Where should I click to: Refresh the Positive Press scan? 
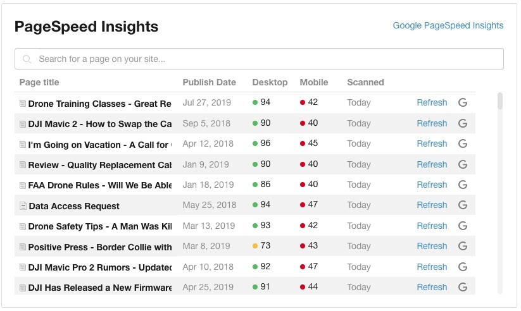point(432,247)
